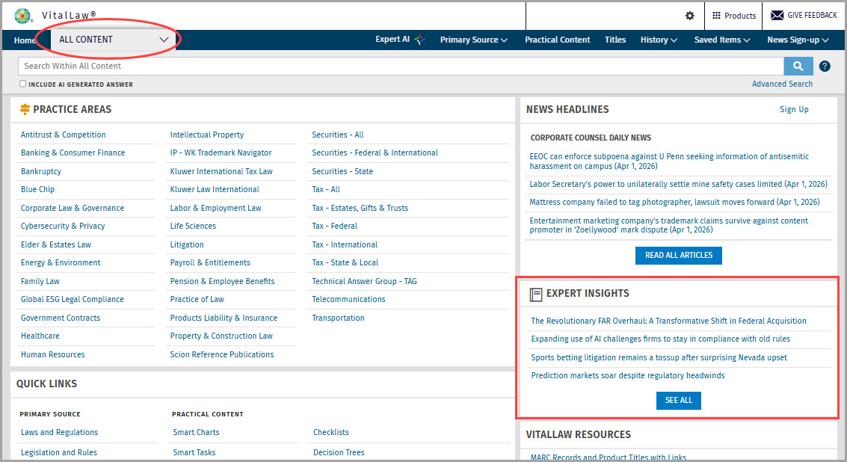Open the Bankruptcy practice area
Viewport: 847px width, 462px height.
click(41, 171)
